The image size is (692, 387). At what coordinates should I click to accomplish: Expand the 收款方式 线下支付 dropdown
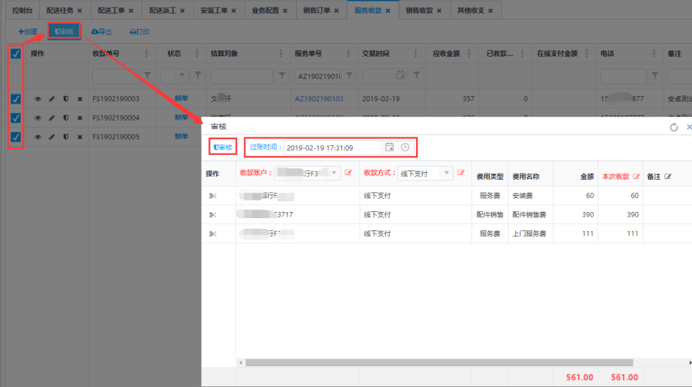coord(446,174)
